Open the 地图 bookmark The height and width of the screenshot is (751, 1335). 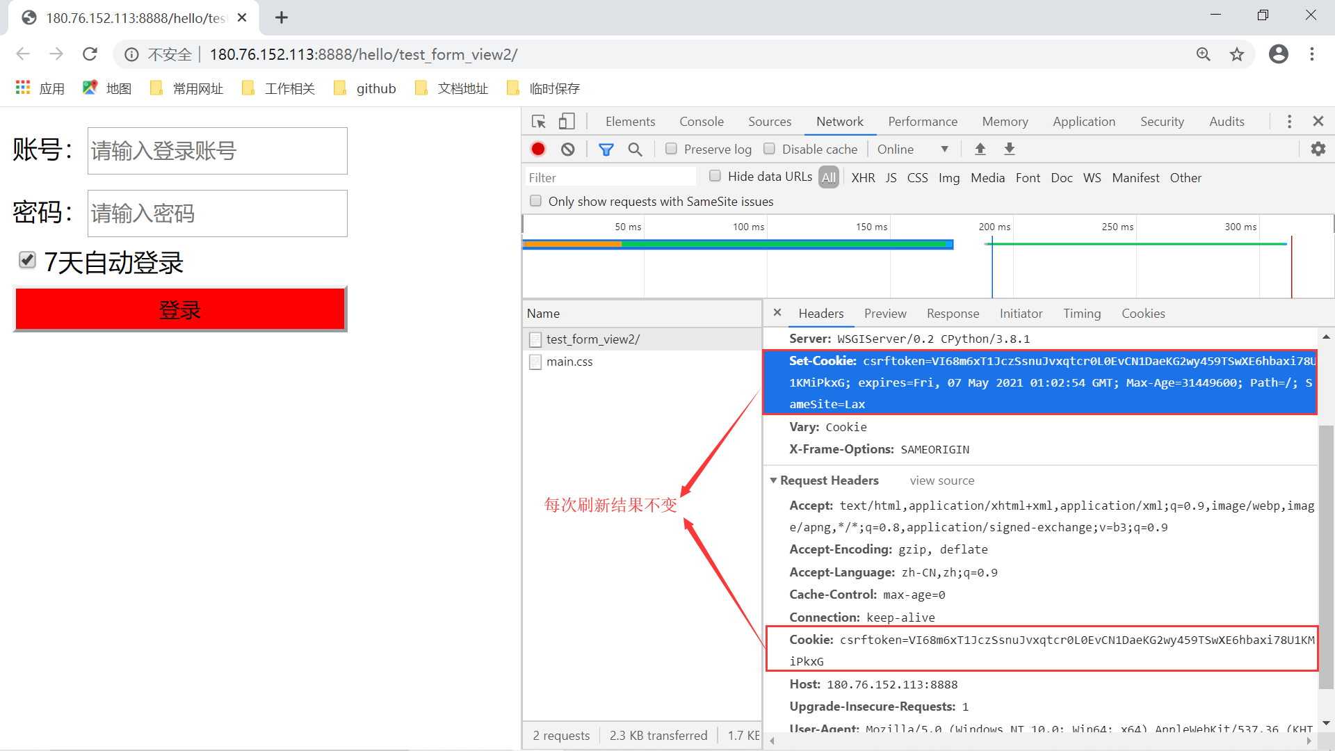click(107, 88)
